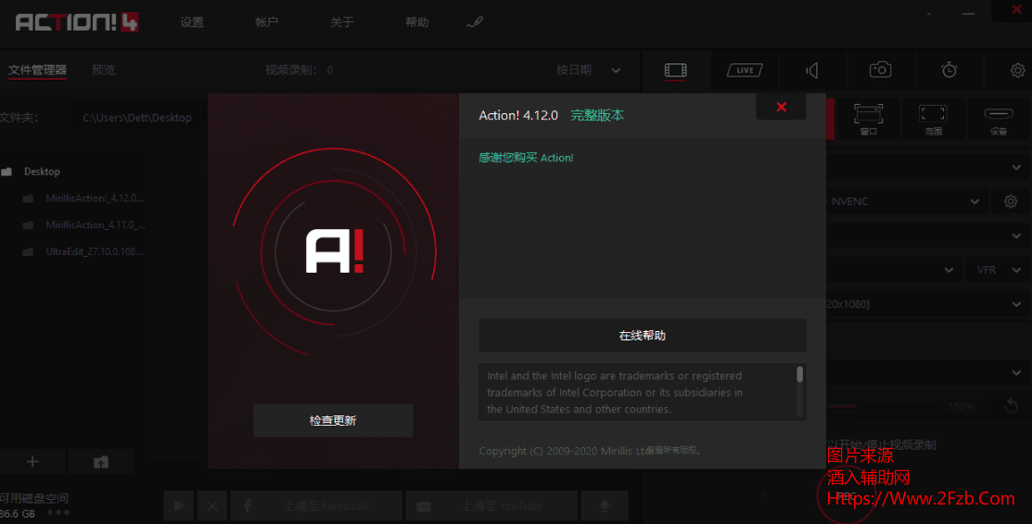This screenshot has height=524, width=1032.
Task: Click the license text scrollbar
Action: tap(799, 375)
